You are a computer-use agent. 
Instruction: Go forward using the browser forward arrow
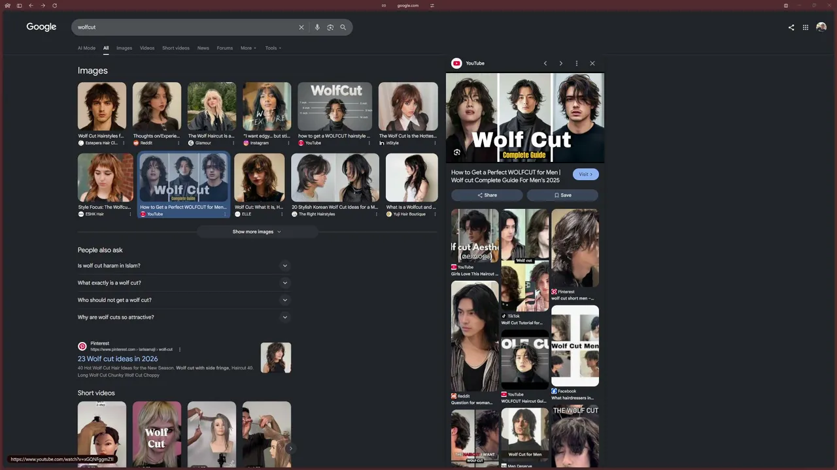pyautogui.click(x=43, y=5)
